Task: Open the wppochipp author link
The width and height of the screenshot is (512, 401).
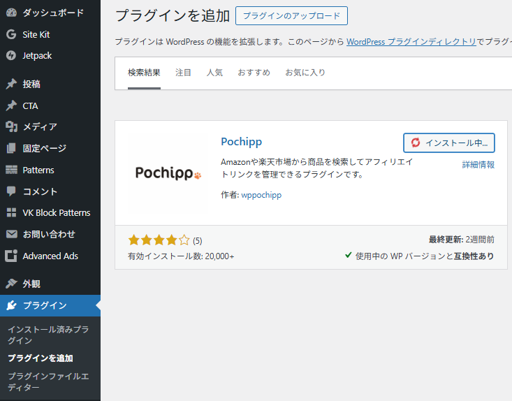Action: pyautogui.click(x=261, y=195)
